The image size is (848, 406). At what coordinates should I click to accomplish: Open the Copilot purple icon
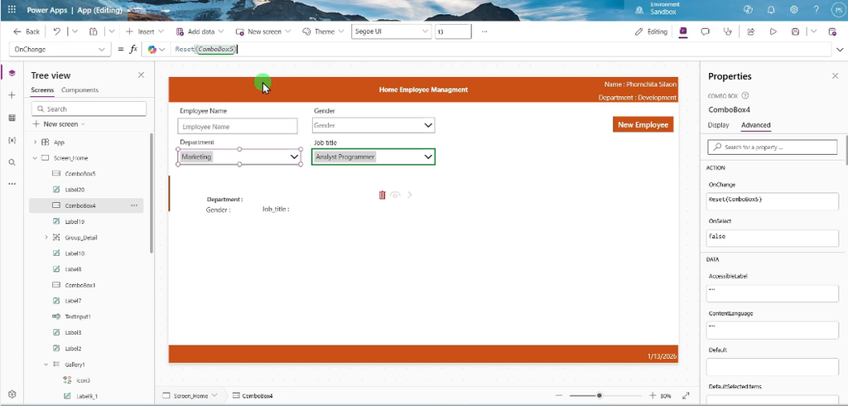683,32
